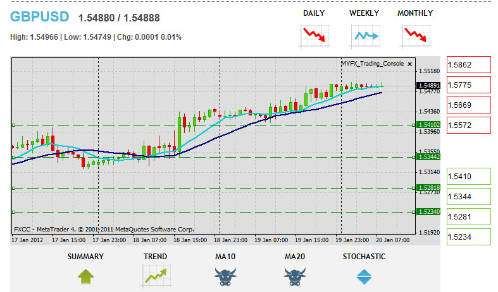Click the WEEKLY blue sideways trend icon
This screenshot has height=292, width=498.
point(365,36)
